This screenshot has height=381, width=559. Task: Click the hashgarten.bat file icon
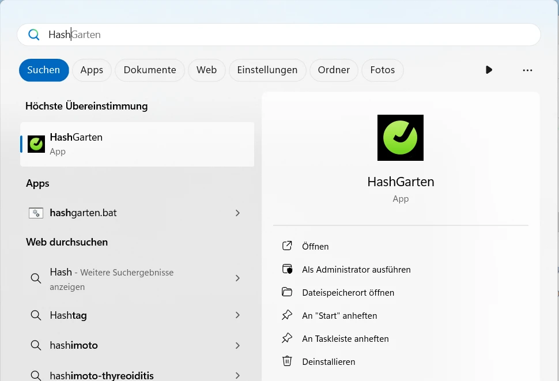tap(36, 213)
